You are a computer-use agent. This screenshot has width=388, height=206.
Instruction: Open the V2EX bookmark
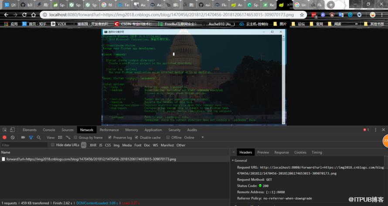coord(59,24)
